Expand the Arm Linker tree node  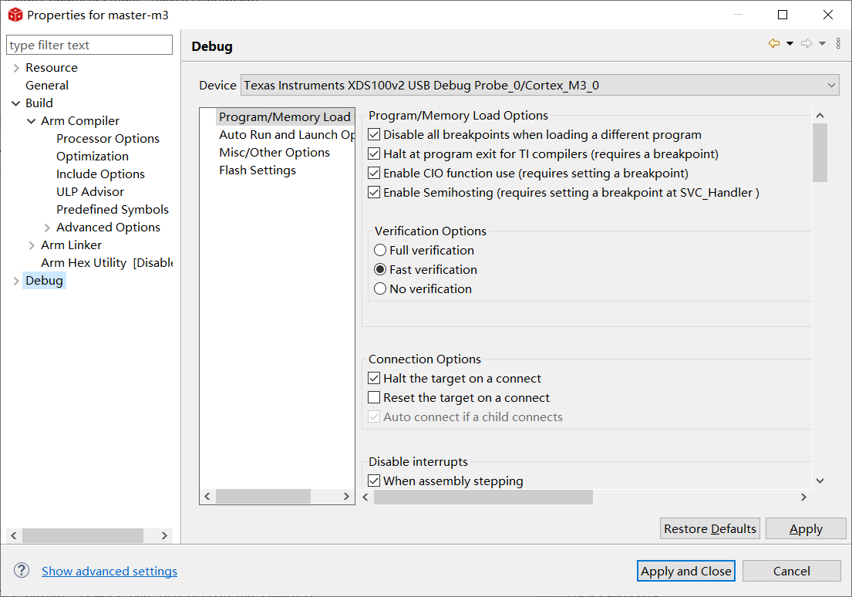coord(32,245)
